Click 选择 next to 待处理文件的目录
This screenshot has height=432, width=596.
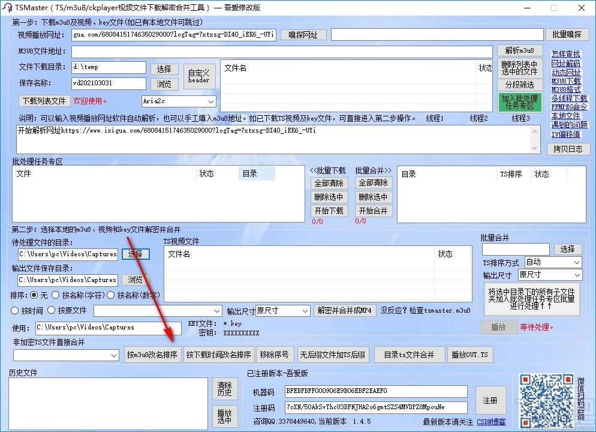136,254
